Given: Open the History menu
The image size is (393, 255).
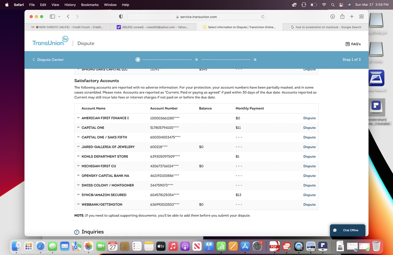Looking at the screenshot, I should click(x=70, y=5).
